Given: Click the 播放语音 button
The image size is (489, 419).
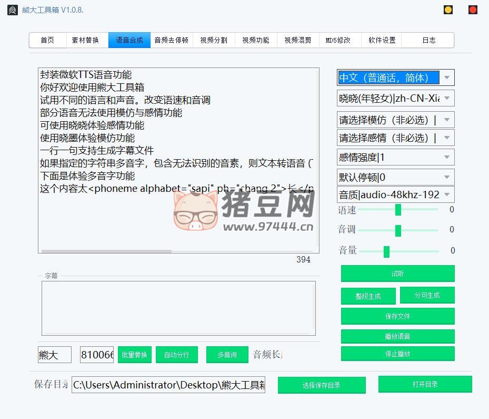Looking at the screenshot, I should [x=397, y=336].
